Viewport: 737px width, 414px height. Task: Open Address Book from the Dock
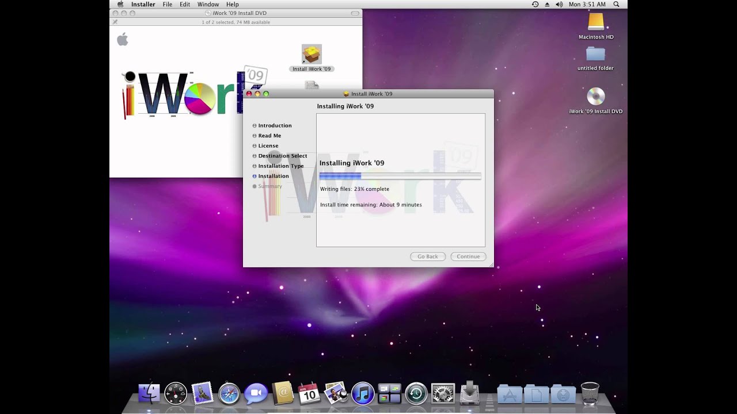pyautogui.click(x=283, y=394)
